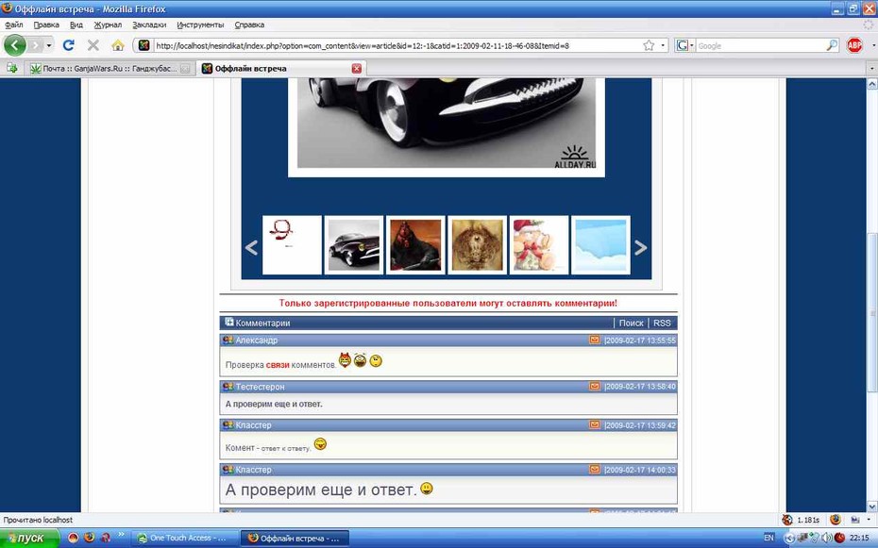Click the site favicon in the address bar
Screen dimensions: 878x548
tap(144, 45)
